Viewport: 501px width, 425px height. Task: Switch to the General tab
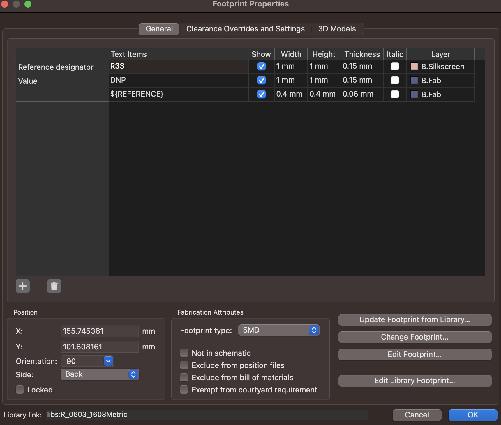[x=159, y=29]
